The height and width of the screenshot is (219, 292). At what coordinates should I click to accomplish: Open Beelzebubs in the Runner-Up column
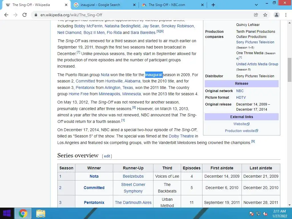pos(133,176)
